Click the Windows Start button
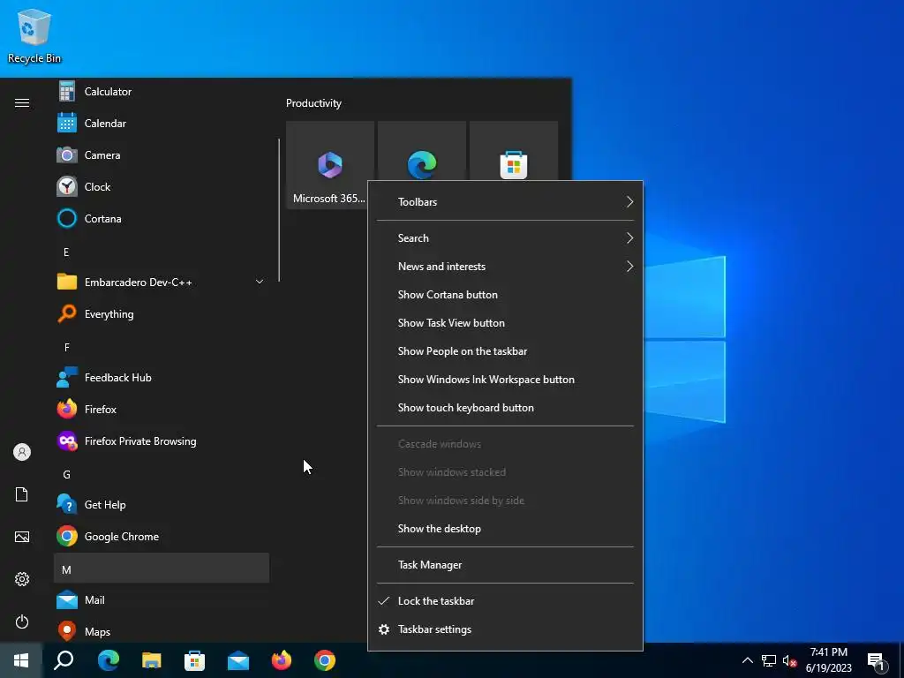The image size is (904, 678). [21, 660]
